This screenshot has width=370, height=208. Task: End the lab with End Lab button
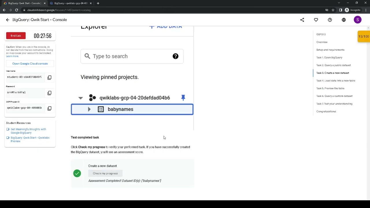tap(16, 36)
